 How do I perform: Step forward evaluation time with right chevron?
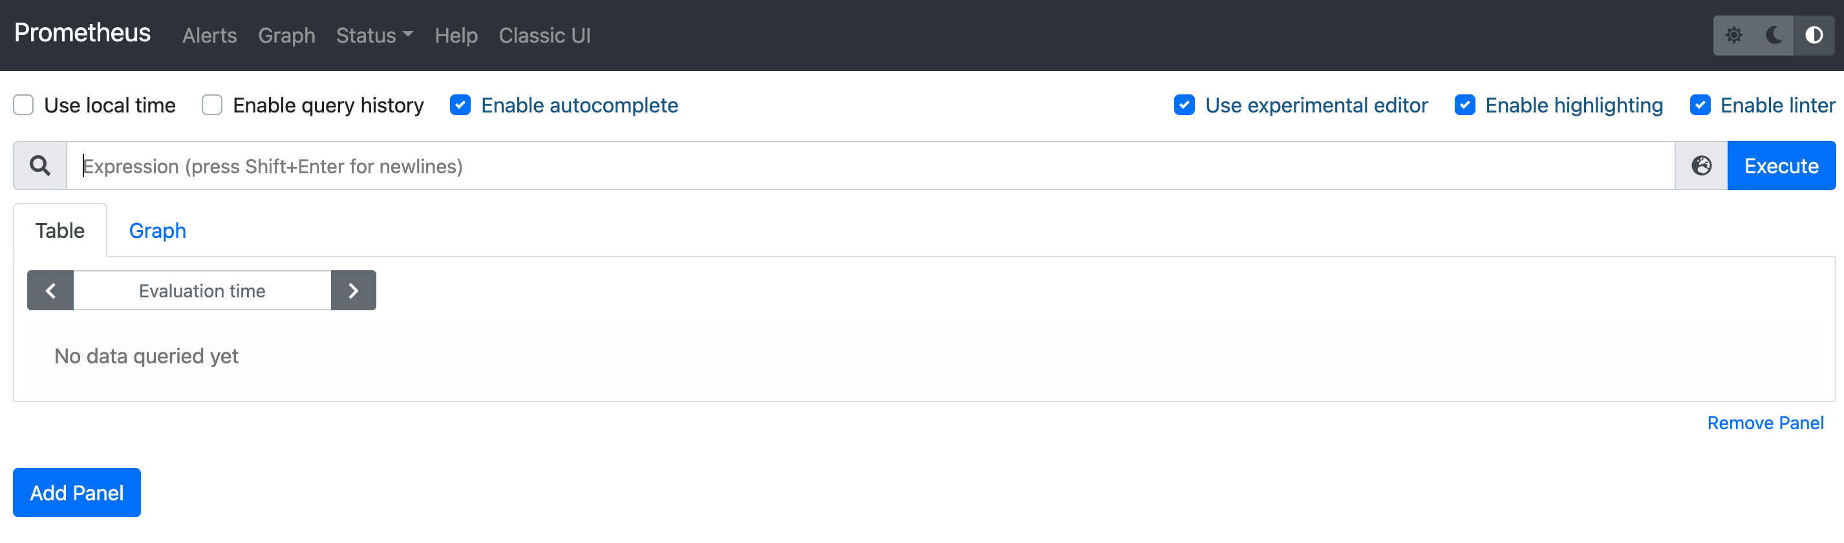[353, 290]
